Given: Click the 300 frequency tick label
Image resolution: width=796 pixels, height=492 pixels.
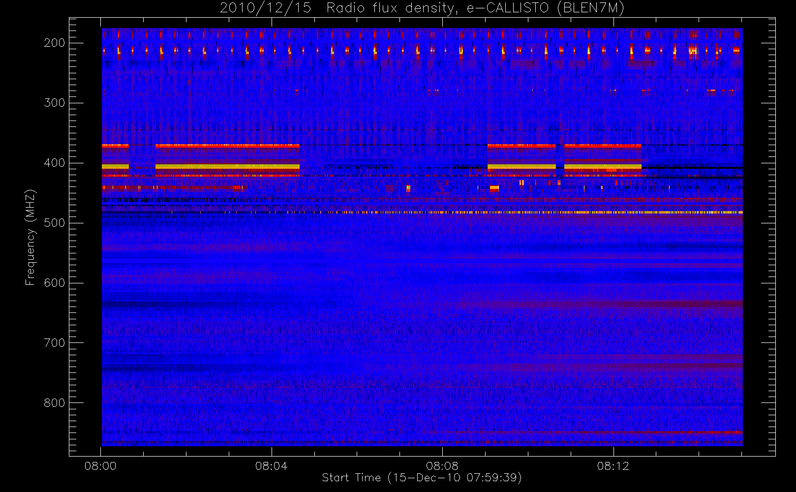Looking at the screenshot, I should (x=54, y=103).
